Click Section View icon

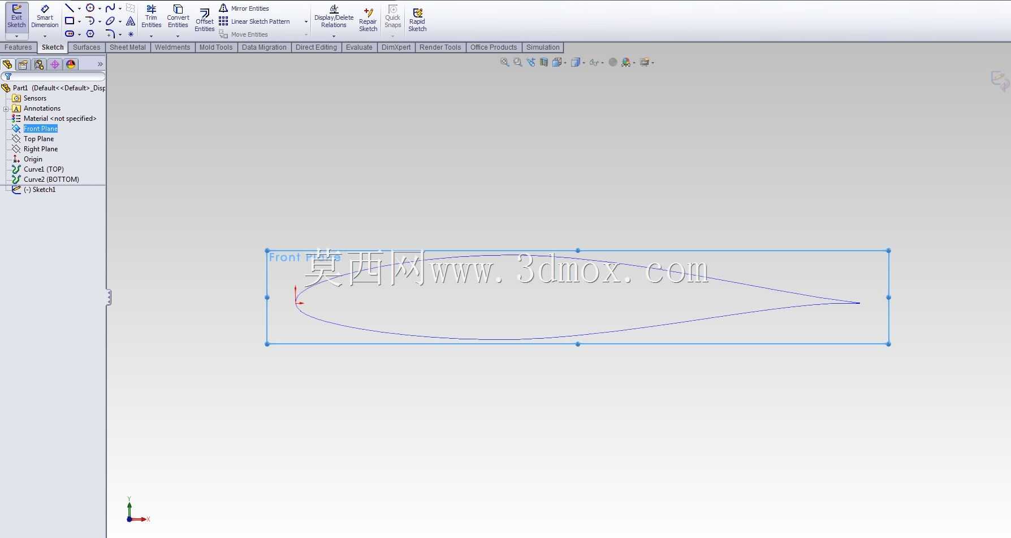point(543,62)
